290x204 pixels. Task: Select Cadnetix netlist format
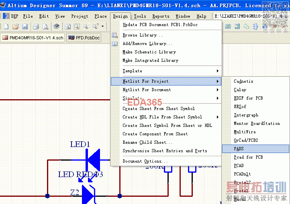click(255, 82)
